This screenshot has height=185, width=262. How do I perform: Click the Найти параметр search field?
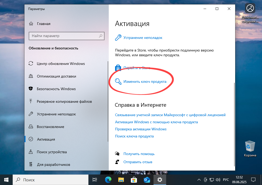[x=66, y=36]
